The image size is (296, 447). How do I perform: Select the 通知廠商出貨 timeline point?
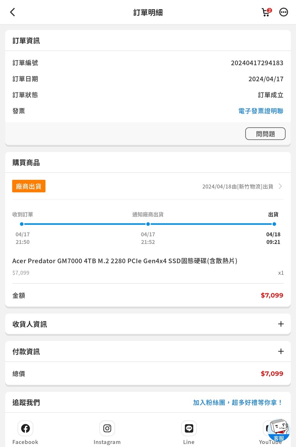(148, 224)
